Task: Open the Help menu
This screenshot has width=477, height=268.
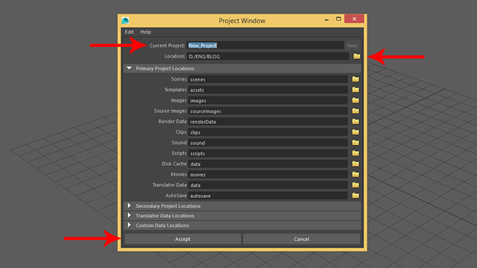Action: click(x=145, y=32)
